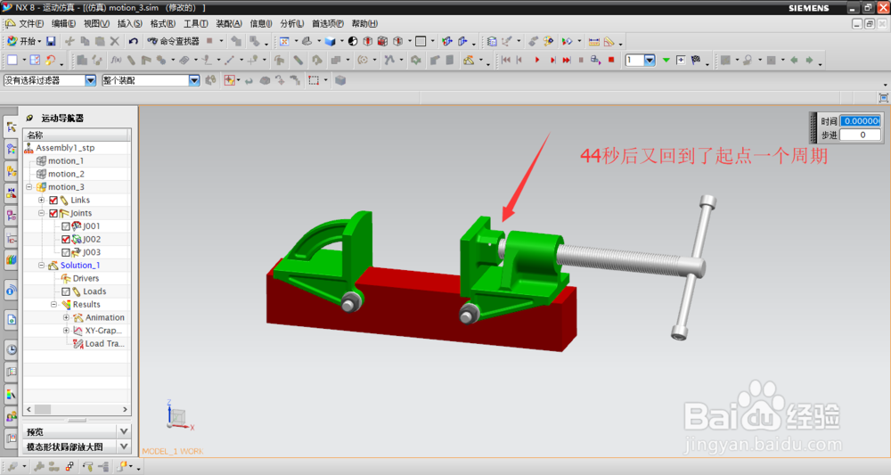The image size is (891, 475).
Task: Select the Drivers item under Solution_1
Action: point(86,278)
